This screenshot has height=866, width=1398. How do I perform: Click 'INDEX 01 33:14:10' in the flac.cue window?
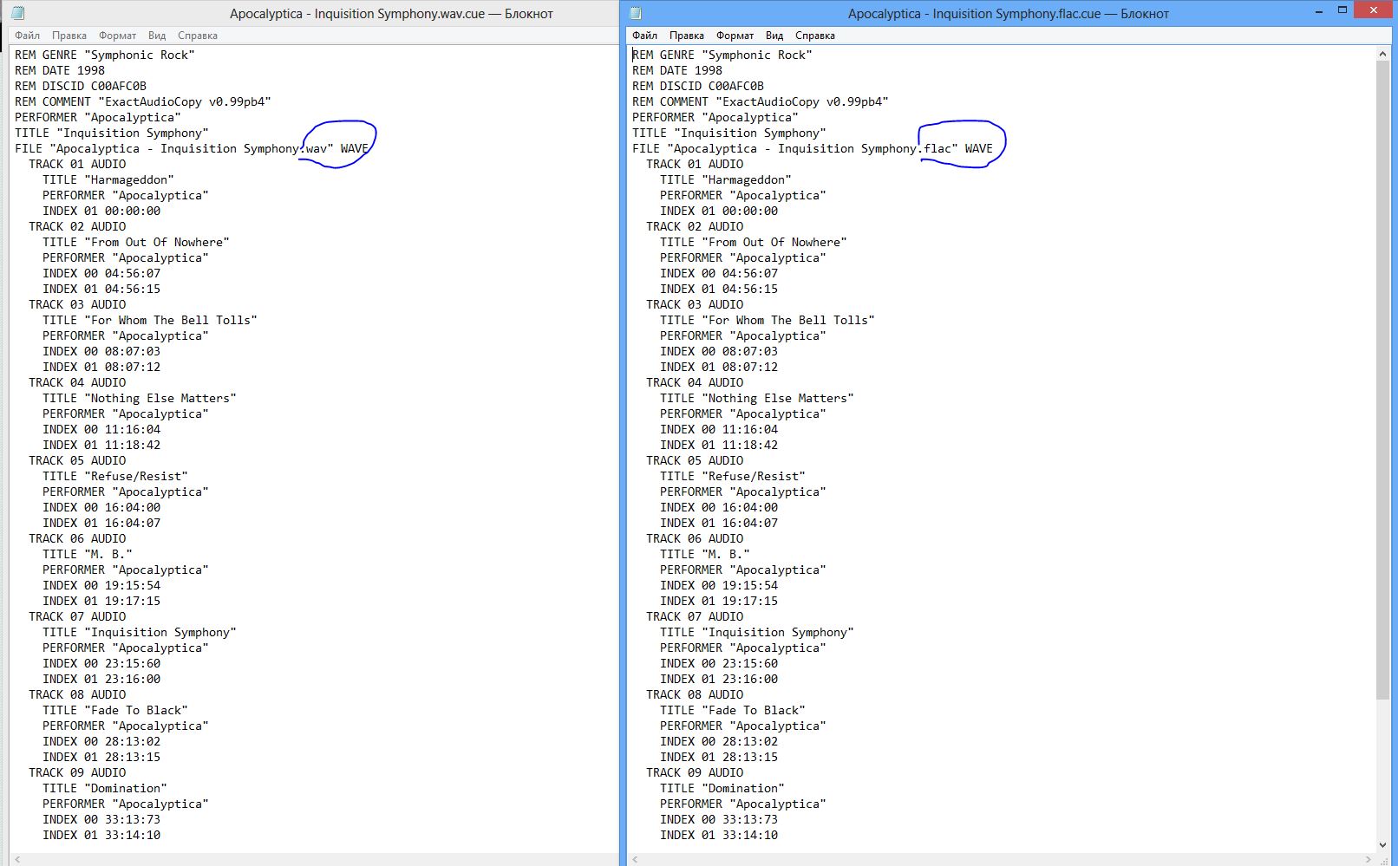(719, 836)
